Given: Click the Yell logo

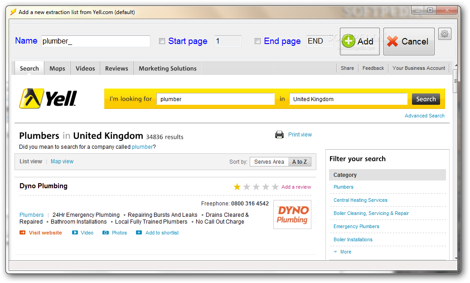Looking at the screenshot, I should [x=48, y=98].
